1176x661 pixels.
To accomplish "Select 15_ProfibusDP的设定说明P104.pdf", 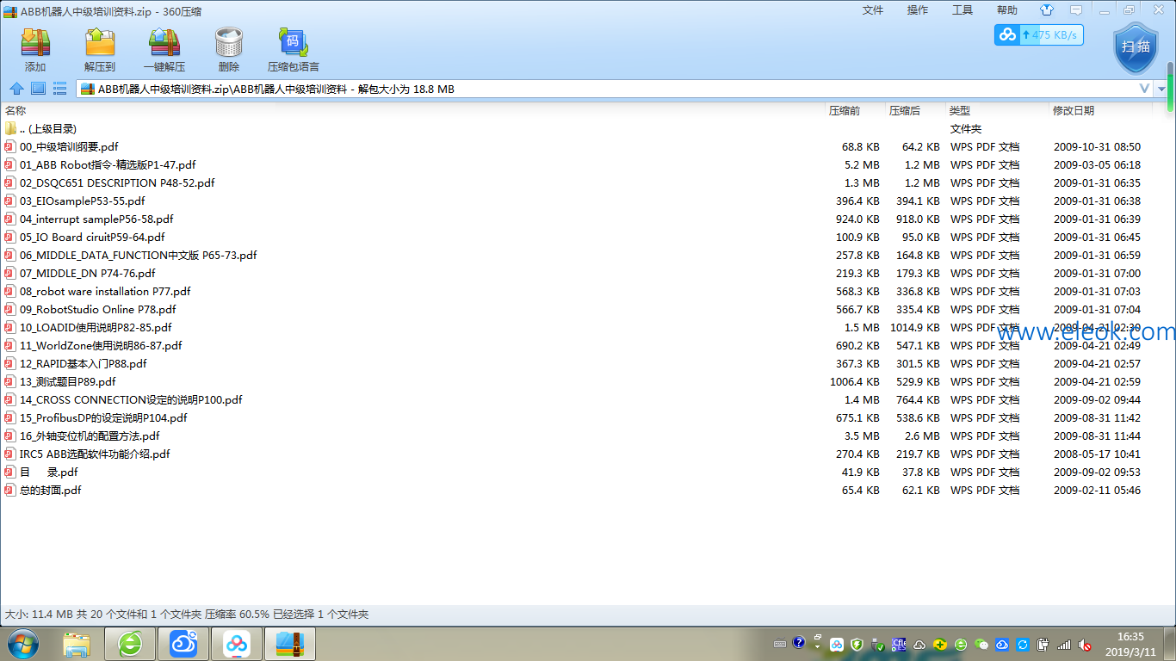I will pyautogui.click(x=103, y=417).
